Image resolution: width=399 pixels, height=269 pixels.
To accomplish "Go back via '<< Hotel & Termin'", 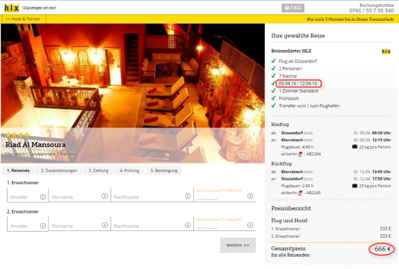I will click(x=23, y=19).
